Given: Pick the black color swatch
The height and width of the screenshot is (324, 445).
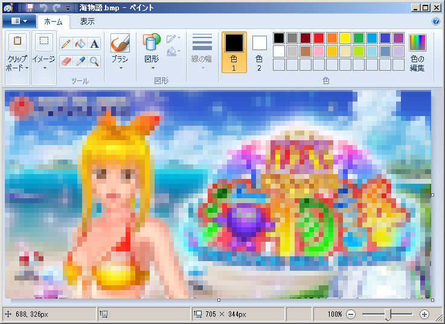Looking at the screenshot, I should click(279, 38).
